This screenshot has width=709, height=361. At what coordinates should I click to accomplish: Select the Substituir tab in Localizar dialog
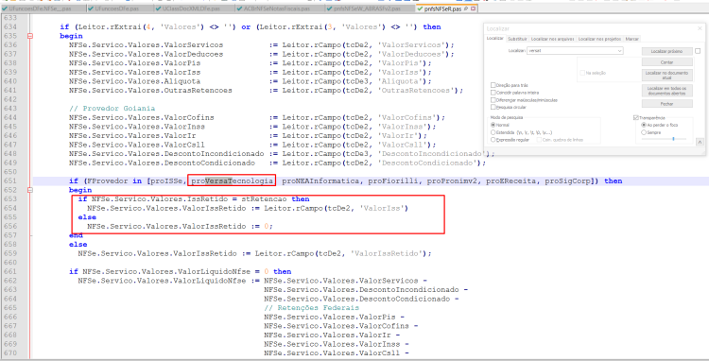click(x=517, y=39)
